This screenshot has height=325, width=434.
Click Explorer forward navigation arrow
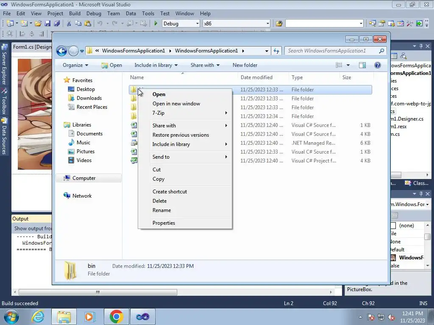[x=73, y=51]
